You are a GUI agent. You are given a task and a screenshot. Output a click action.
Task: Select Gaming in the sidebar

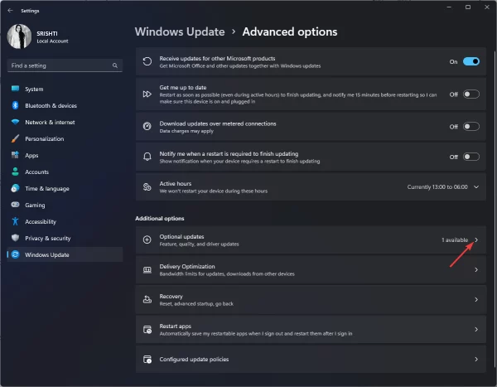click(65, 205)
